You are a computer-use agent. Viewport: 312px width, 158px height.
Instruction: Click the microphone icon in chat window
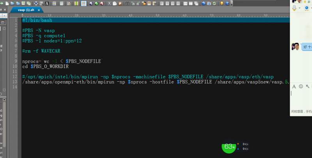tap(294, 8)
